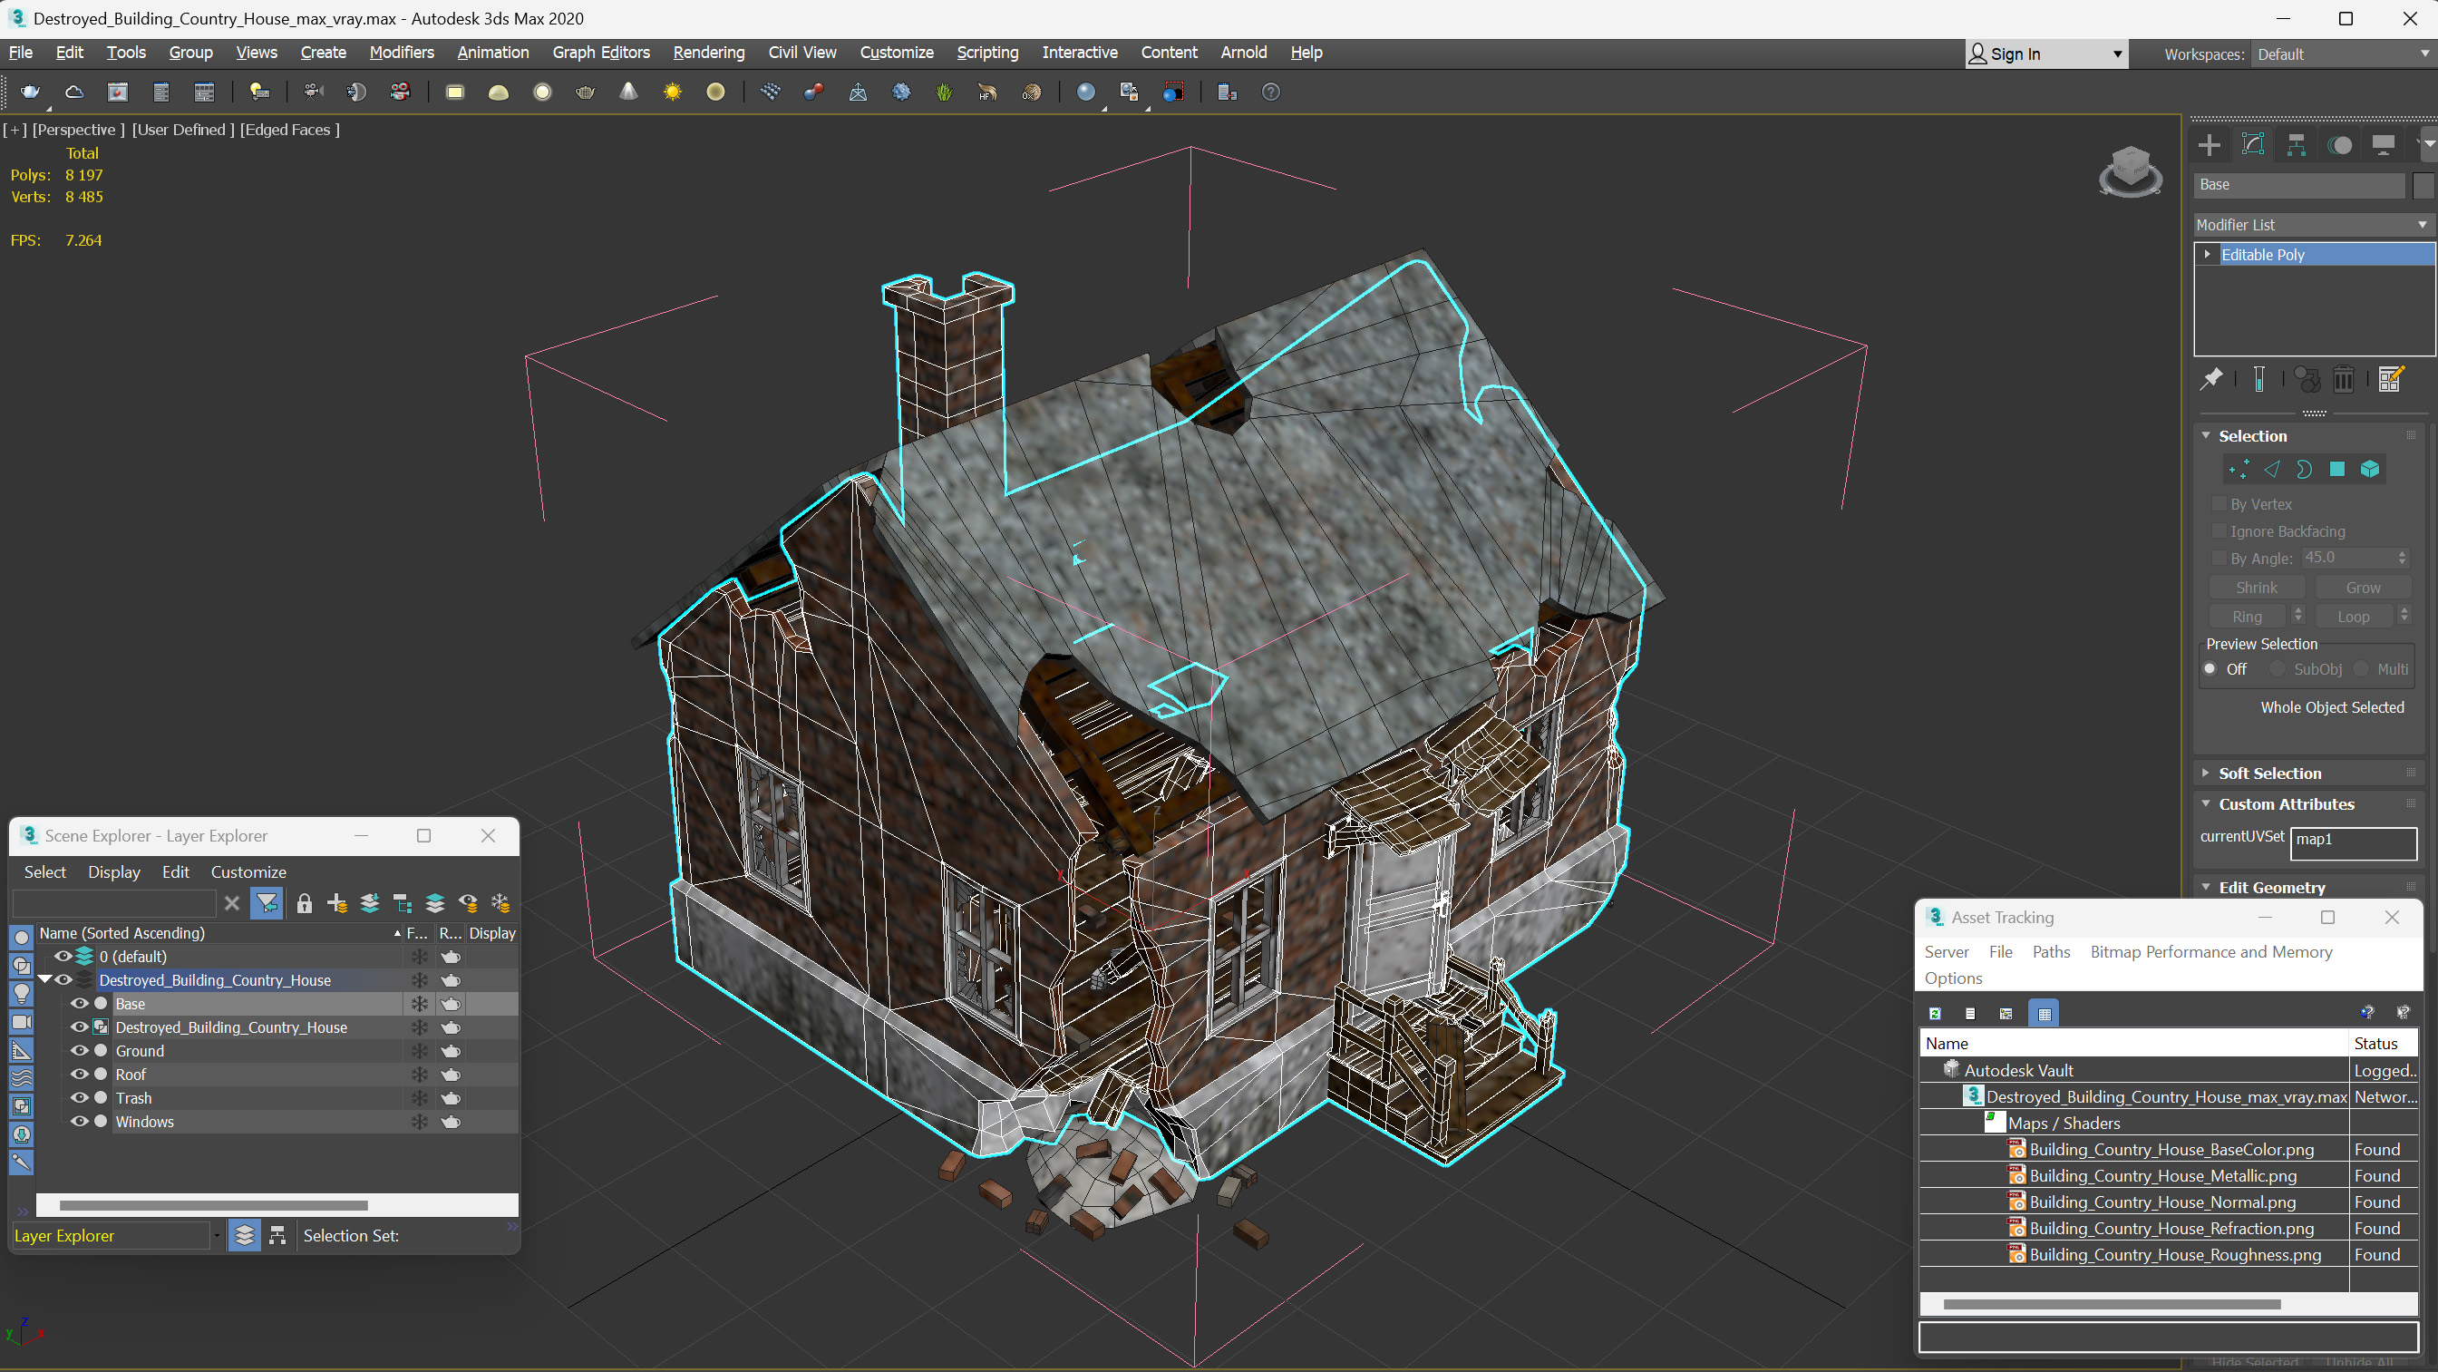Screen dimensions: 2438x1372
Task: Click the question mark help icon
Action: (1271, 92)
